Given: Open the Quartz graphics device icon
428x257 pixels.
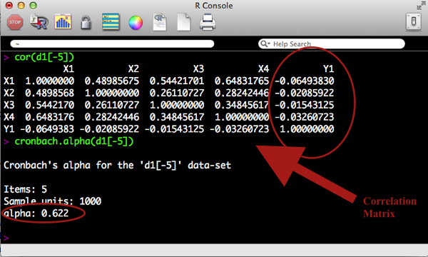Looking at the screenshot, I should 63,22.
